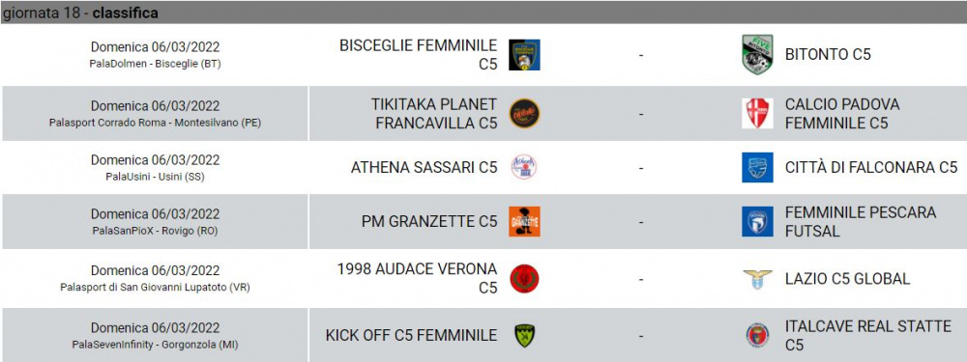This screenshot has width=967, height=362.
Task: Click the Bisceglie Femminile C5 team logo
Action: tap(524, 55)
